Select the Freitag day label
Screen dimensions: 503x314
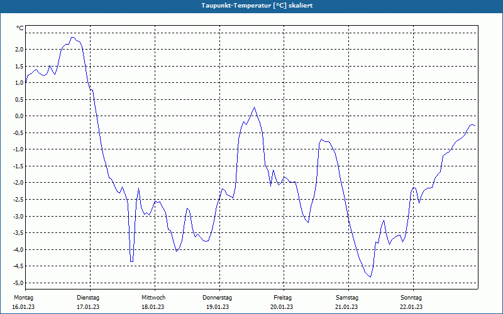[x=282, y=298]
